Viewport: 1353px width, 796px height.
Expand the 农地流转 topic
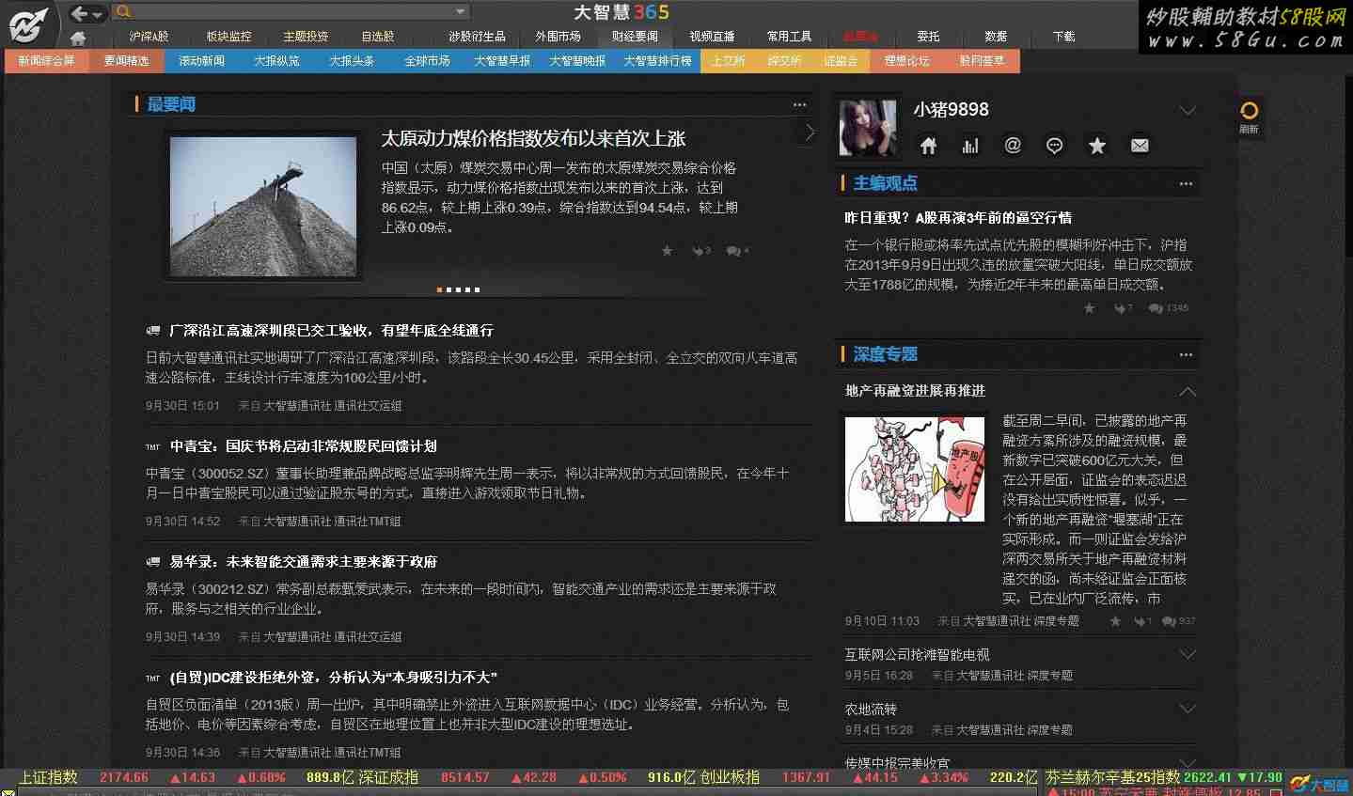coord(1188,710)
